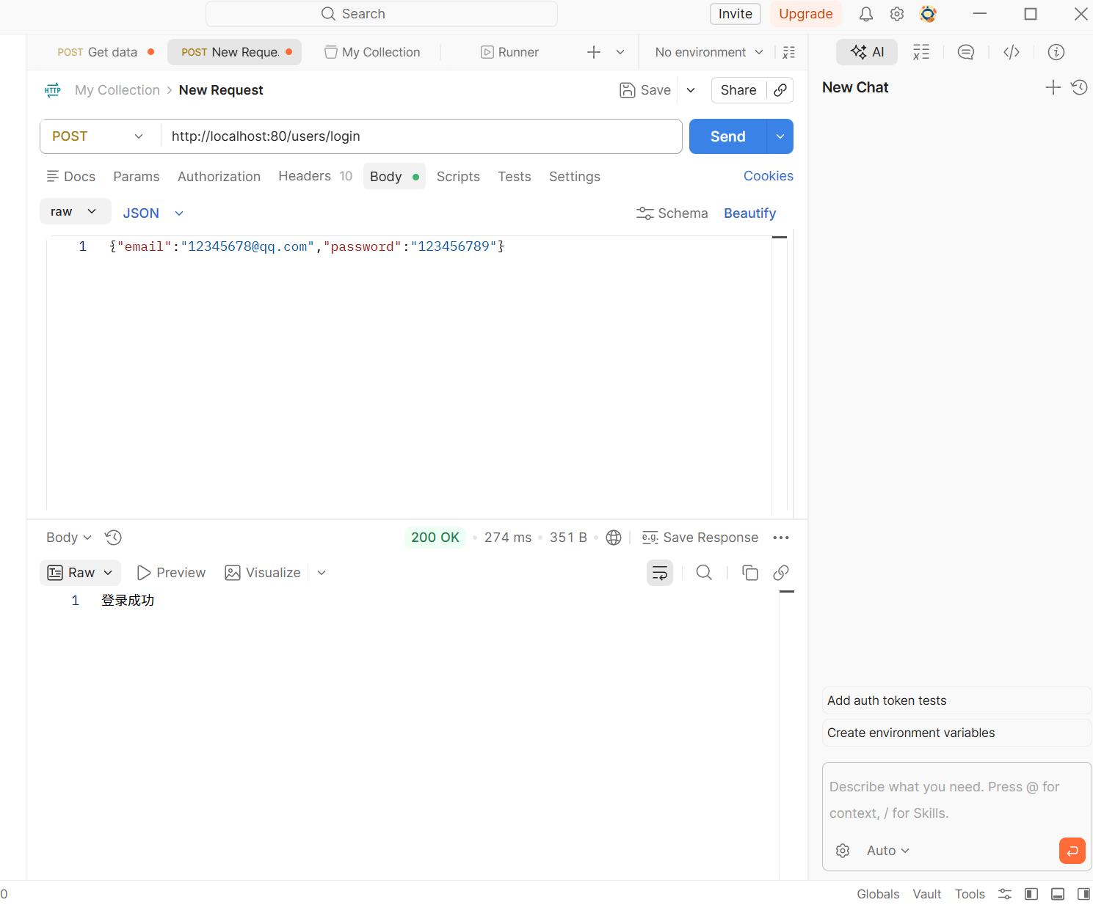Toggle the right sidebar layout icon
Screen dimensions: 1093x905
(1083, 894)
